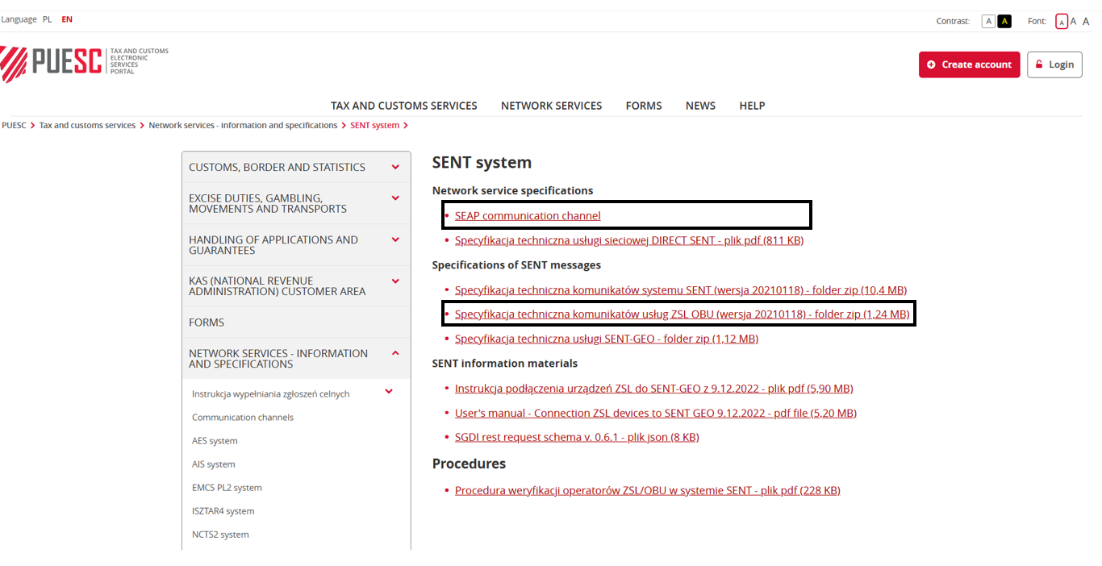The image size is (1102, 566).
Task: Select EMCS PL2 system in sidebar
Action: click(227, 488)
